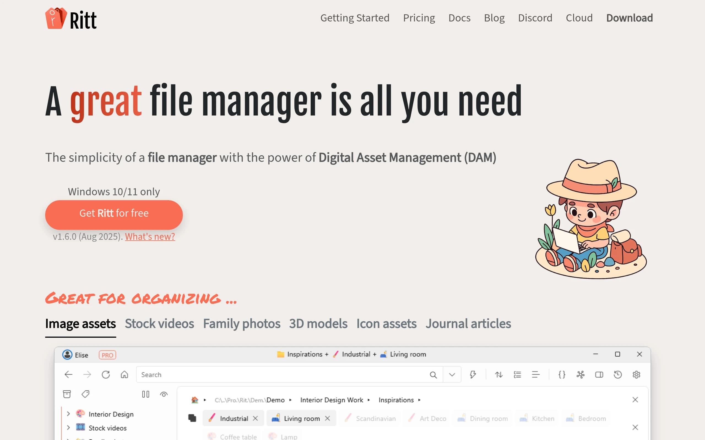Viewport: 705px width, 440px height.
Task: Go forward with the right arrow icon
Action: click(87, 375)
